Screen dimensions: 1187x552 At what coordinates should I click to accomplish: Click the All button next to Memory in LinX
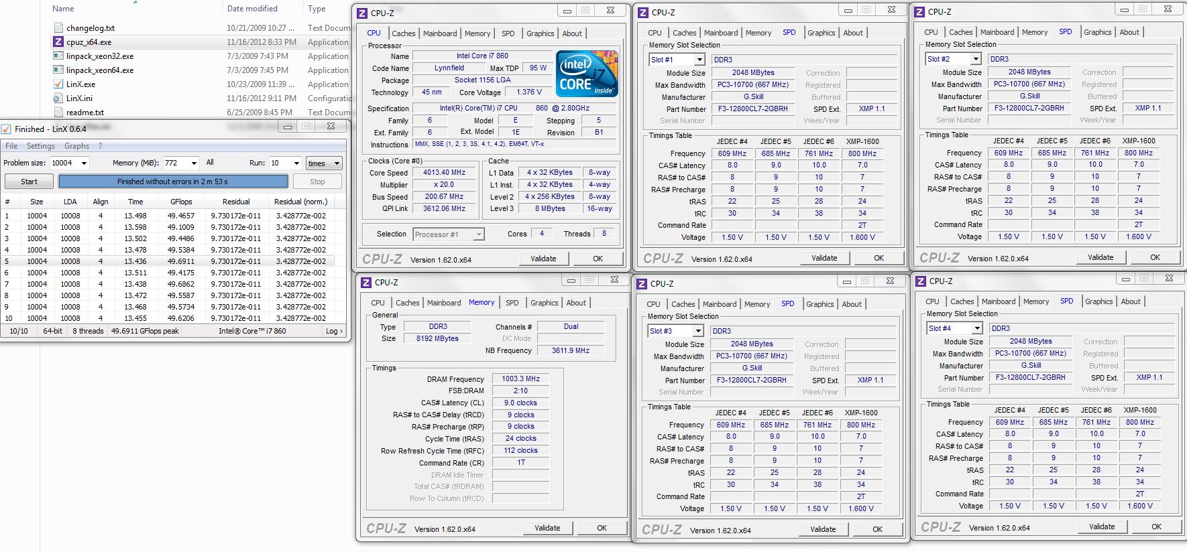pyautogui.click(x=210, y=163)
